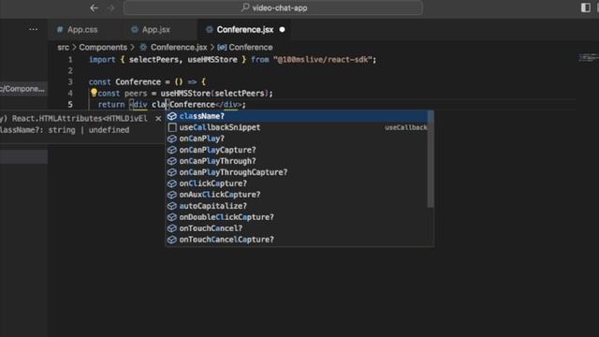
Task: Pick the onCanPlayCapture? suggestion
Action: [298, 150]
